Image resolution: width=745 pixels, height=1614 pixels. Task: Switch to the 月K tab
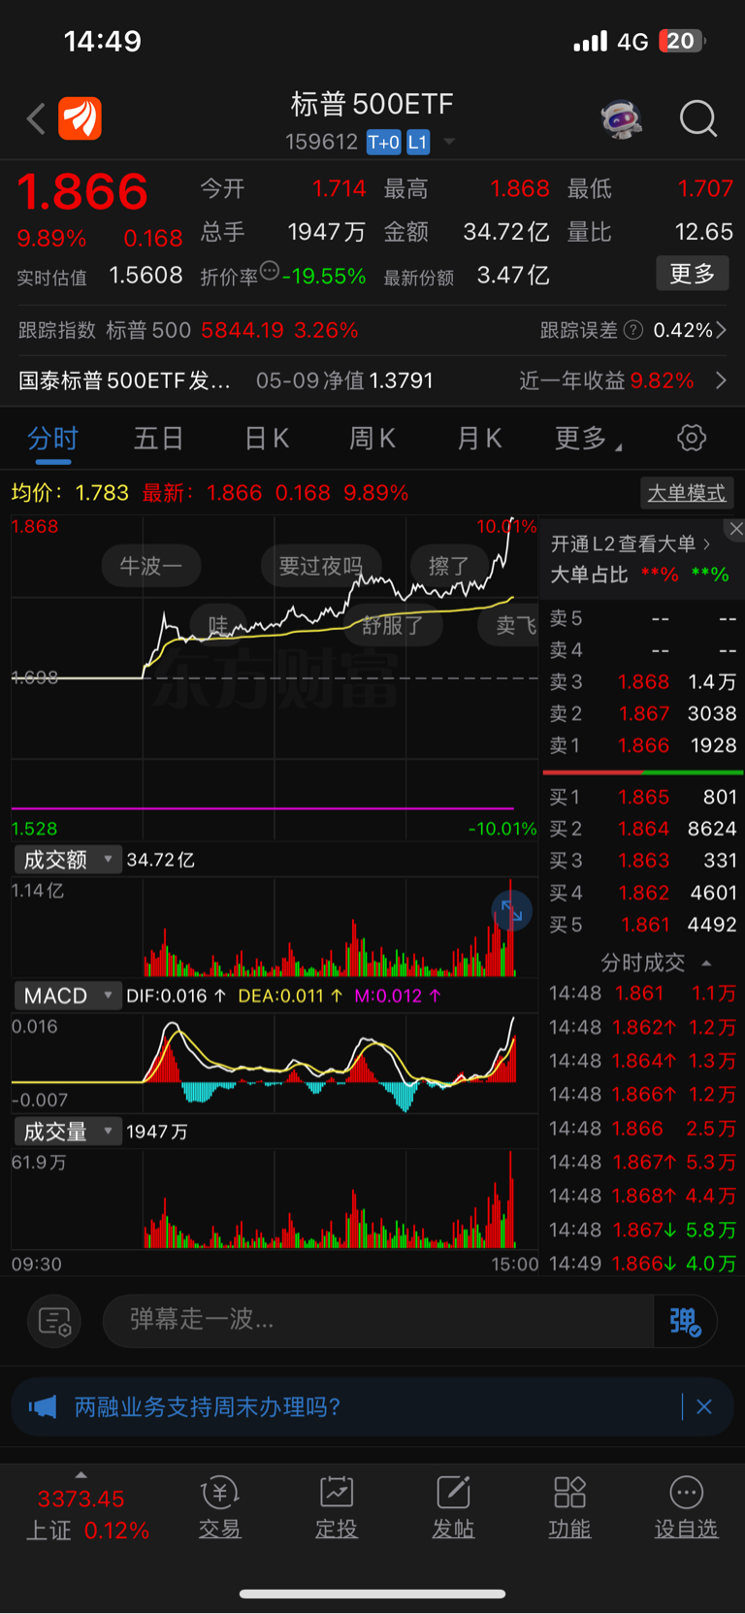point(479,439)
